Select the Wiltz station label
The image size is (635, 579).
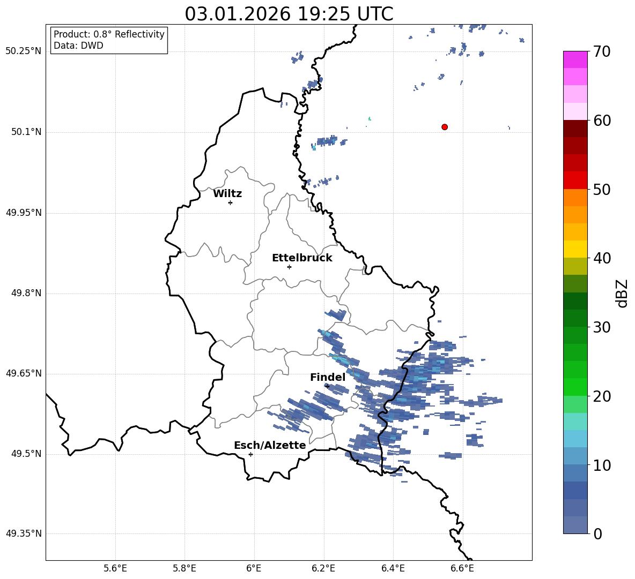(x=227, y=194)
